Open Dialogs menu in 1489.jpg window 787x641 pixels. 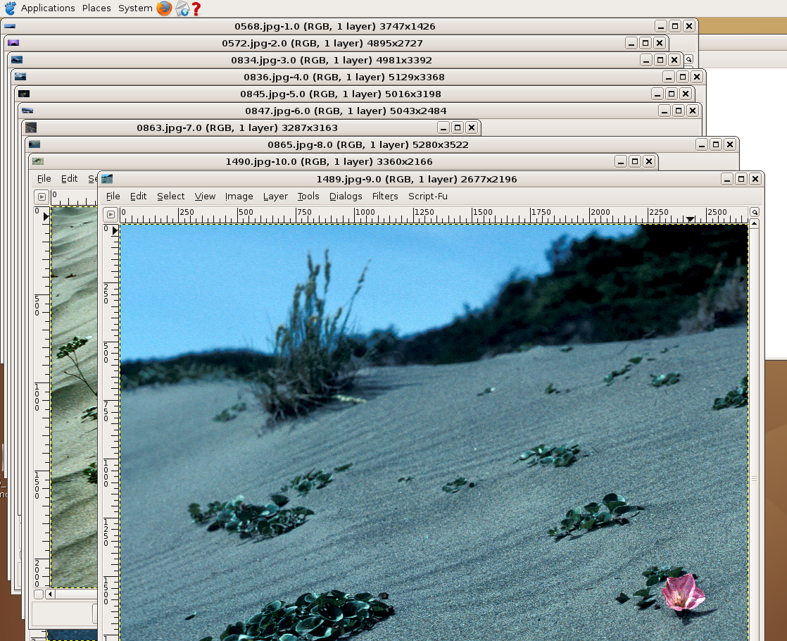pyautogui.click(x=346, y=197)
